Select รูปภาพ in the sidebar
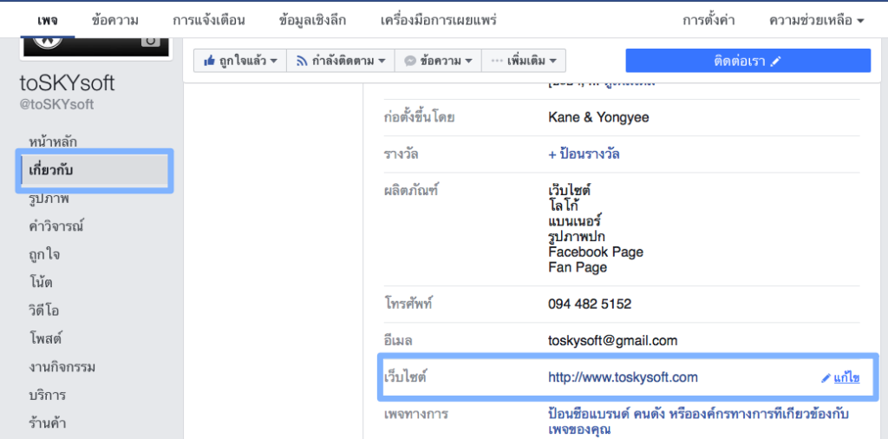Image resolution: width=888 pixels, height=439 pixels. coord(49,199)
